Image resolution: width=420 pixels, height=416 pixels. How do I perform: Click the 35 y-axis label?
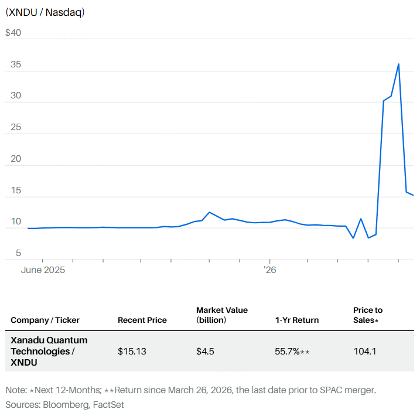pos(16,64)
